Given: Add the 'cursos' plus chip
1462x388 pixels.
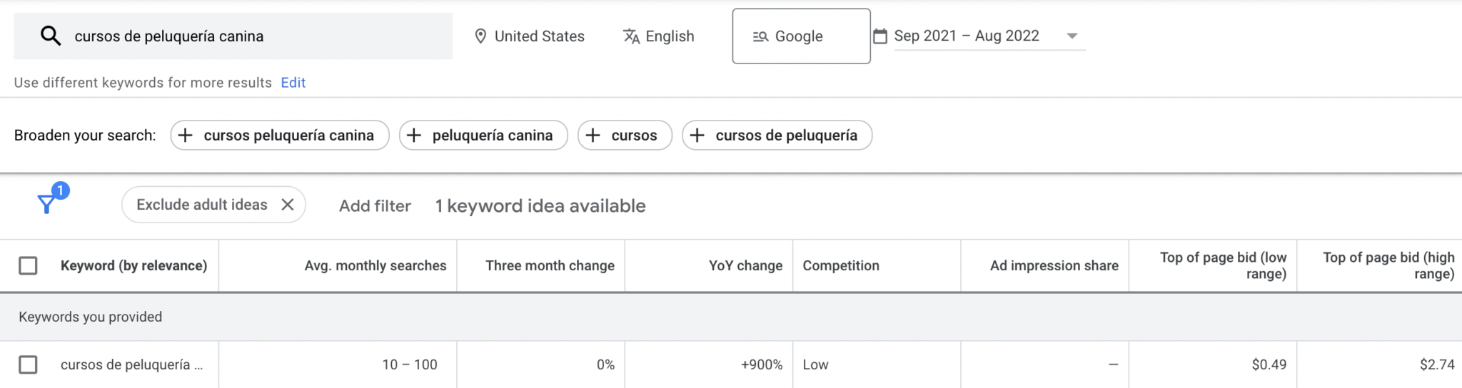Looking at the screenshot, I should (x=625, y=135).
